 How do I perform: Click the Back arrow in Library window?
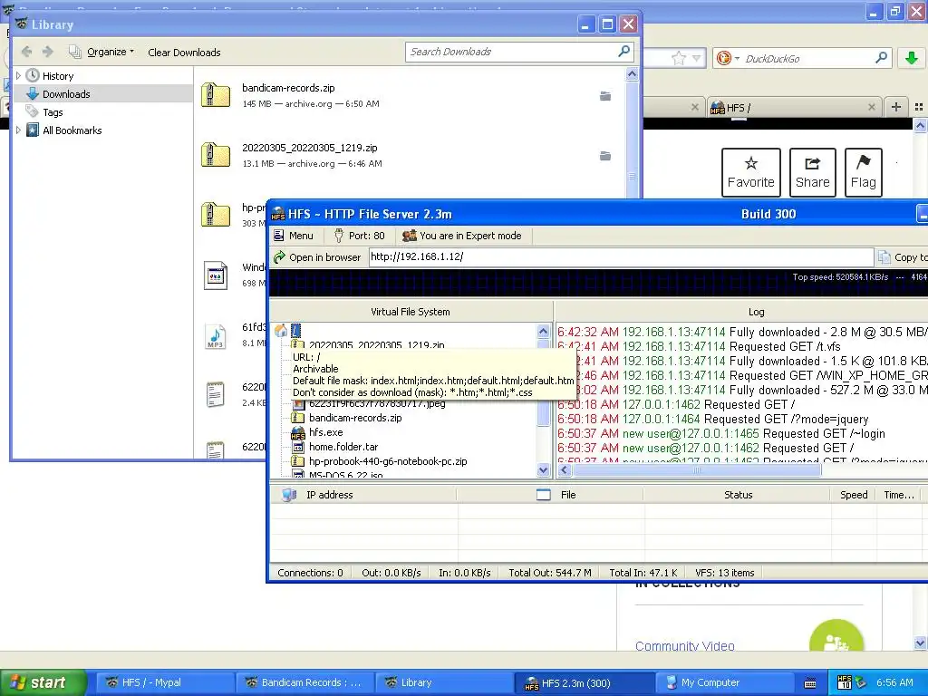tap(26, 52)
